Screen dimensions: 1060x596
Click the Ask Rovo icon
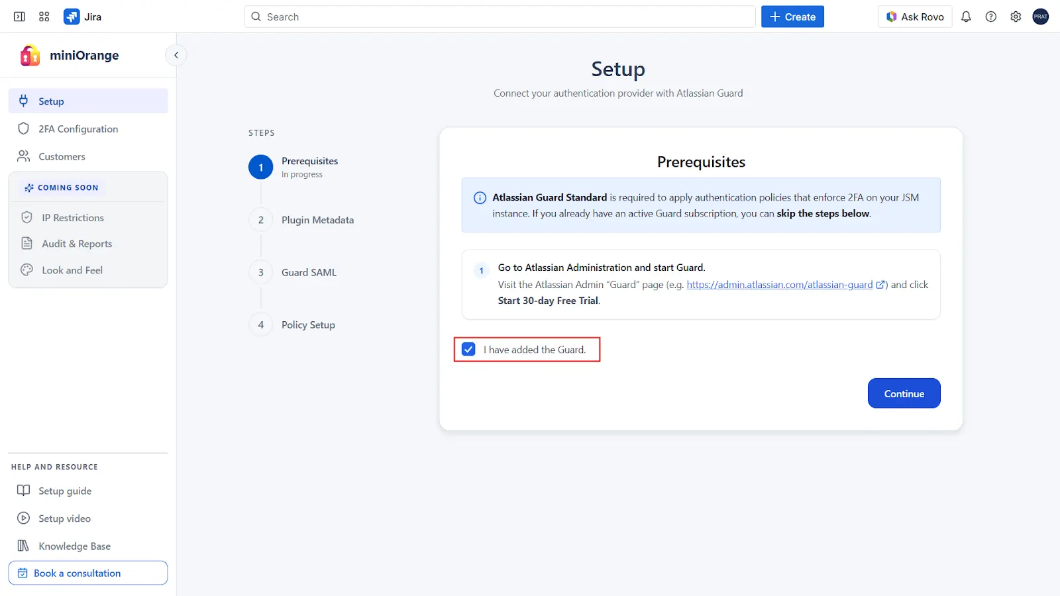click(x=892, y=17)
